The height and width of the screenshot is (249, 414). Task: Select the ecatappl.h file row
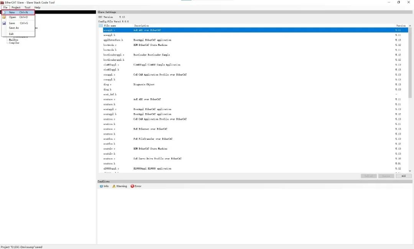tap(255, 114)
